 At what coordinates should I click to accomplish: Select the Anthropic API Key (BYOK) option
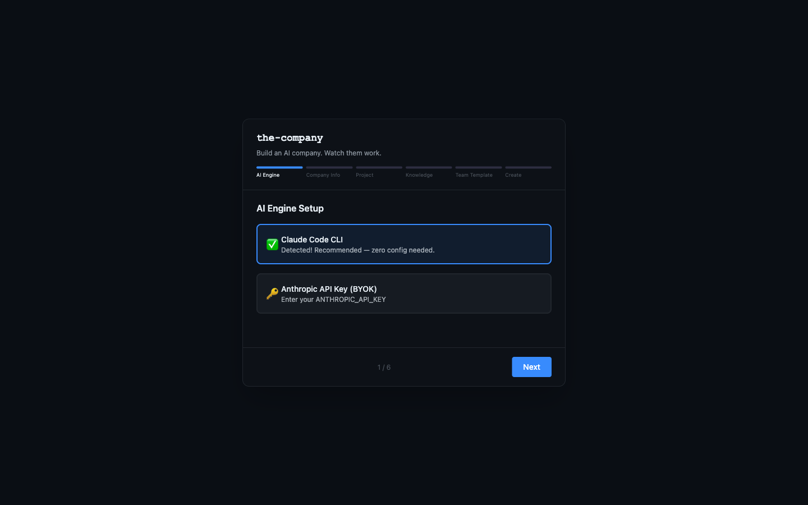pos(403,293)
